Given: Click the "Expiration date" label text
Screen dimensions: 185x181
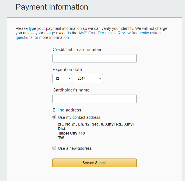Looking at the screenshot, I should (67, 70).
